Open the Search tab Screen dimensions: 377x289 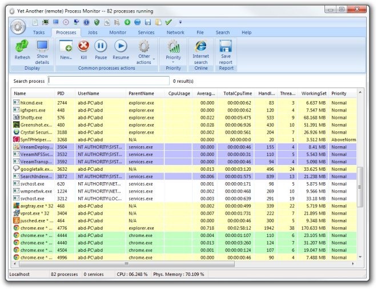pyautogui.click(x=223, y=33)
